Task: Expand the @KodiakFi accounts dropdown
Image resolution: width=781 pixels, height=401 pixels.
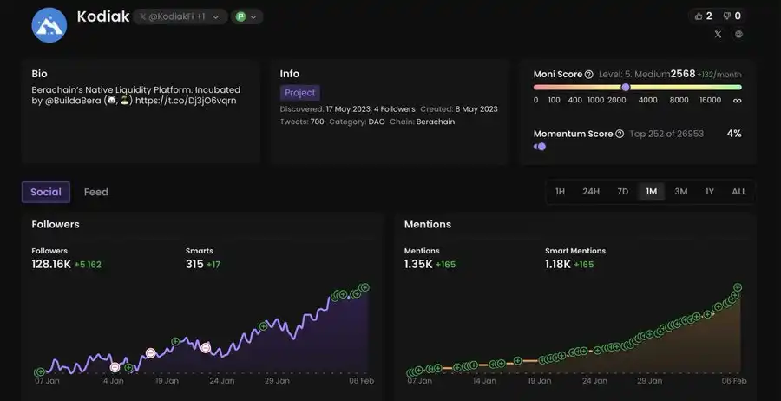Action: (180, 16)
